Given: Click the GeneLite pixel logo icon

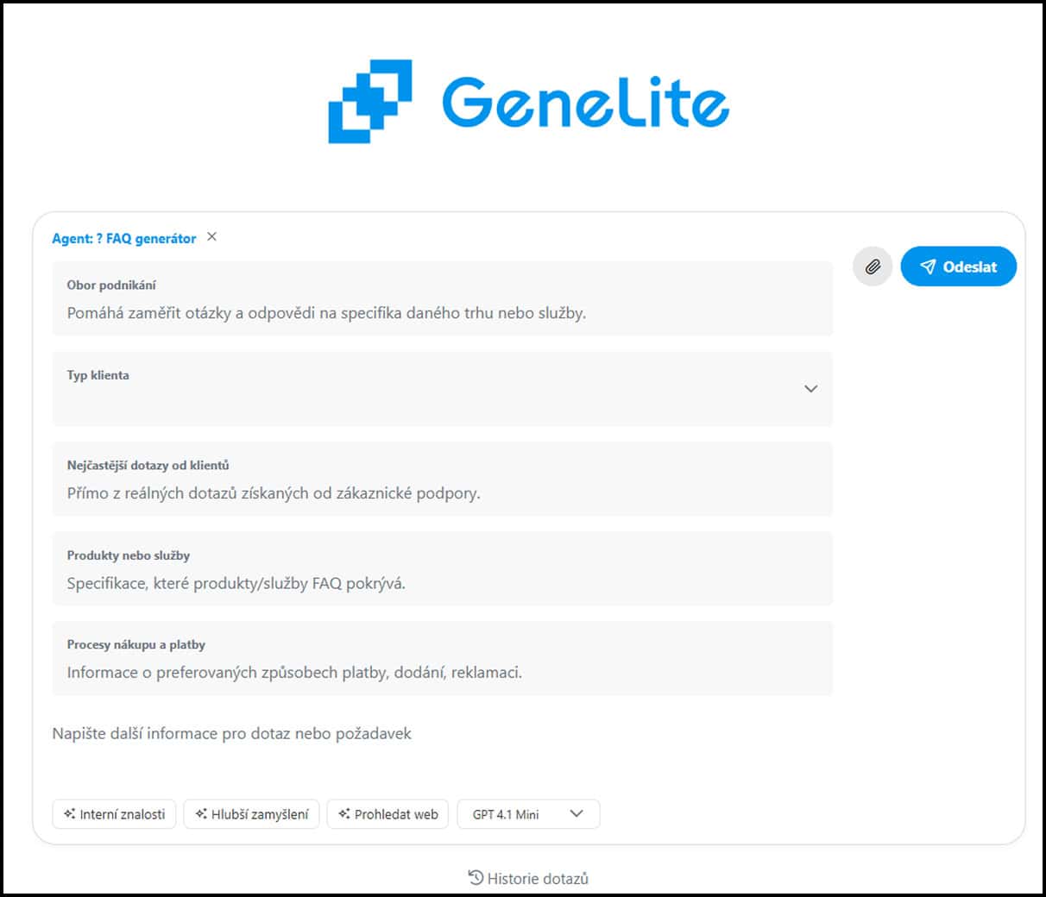Looking at the screenshot, I should [x=370, y=102].
